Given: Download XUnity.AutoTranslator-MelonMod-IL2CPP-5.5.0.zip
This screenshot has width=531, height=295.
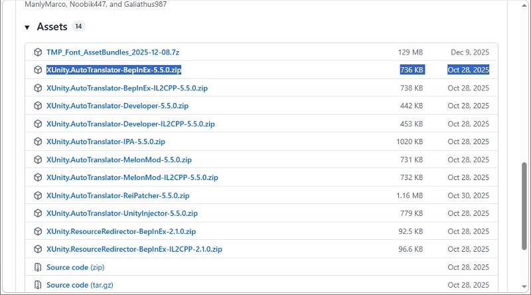Looking at the screenshot, I should (x=132, y=177).
